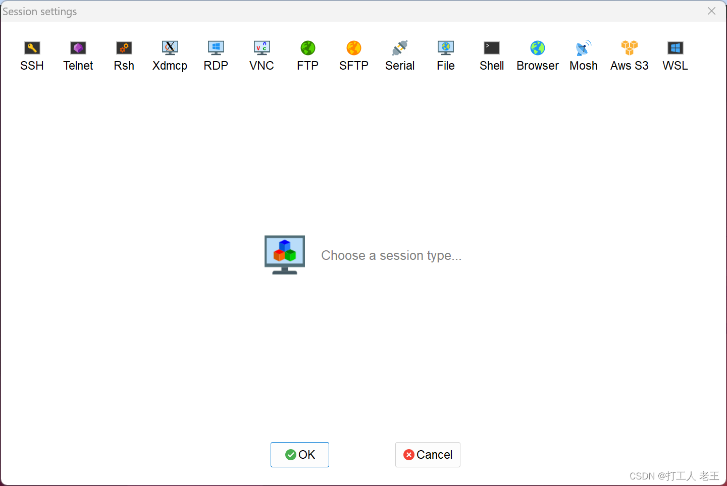Screen dimensions: 727x486
Task: Open the Browser session type
Action: pyautogui.click(x=538, y=56)
